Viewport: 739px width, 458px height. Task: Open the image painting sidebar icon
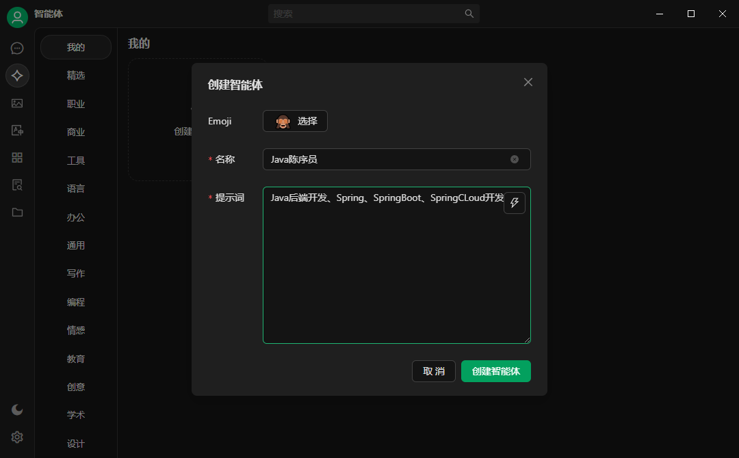[17, 103]
